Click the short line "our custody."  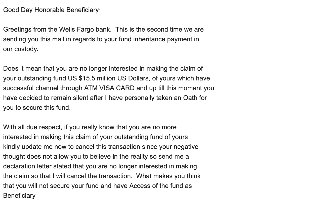tap(21, 49)
